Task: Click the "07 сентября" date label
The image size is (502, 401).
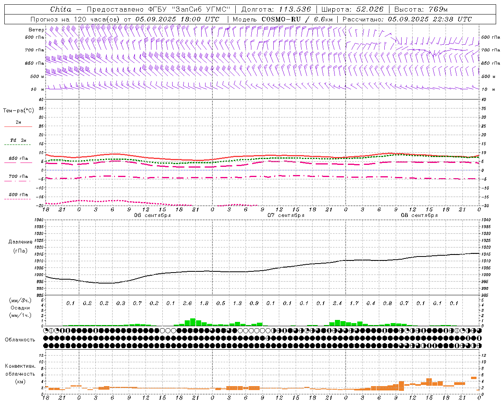Action: (286, 215)
